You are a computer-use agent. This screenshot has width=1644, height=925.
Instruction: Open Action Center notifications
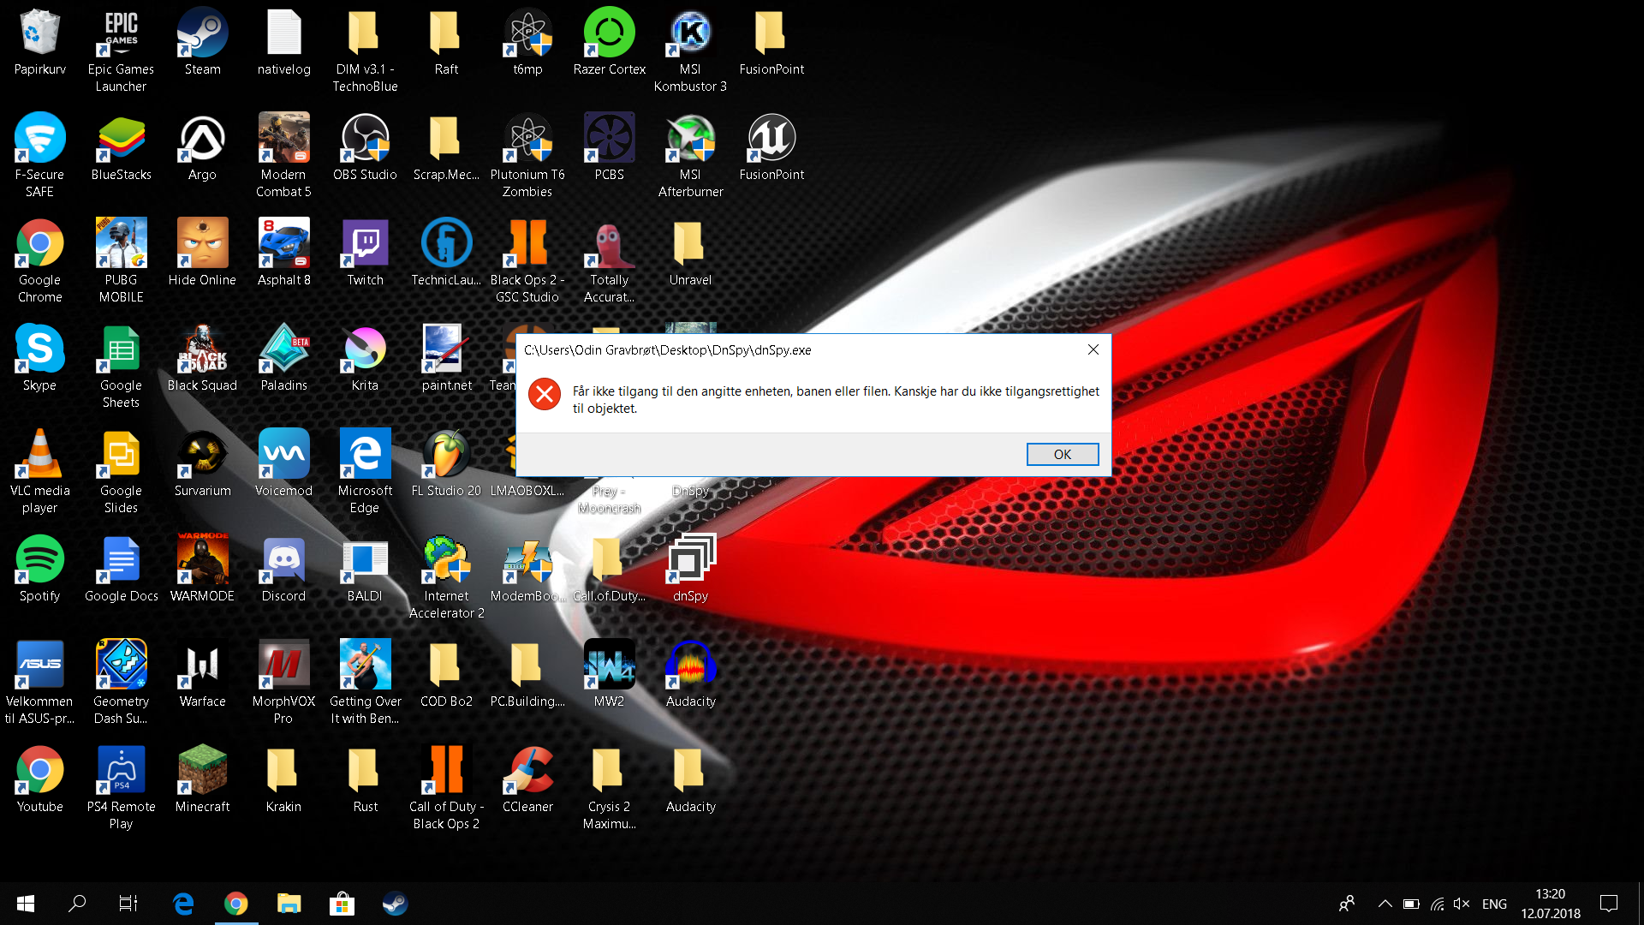tap(1609, 904)
